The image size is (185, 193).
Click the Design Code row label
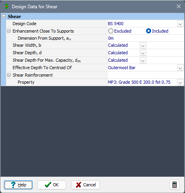24,24
